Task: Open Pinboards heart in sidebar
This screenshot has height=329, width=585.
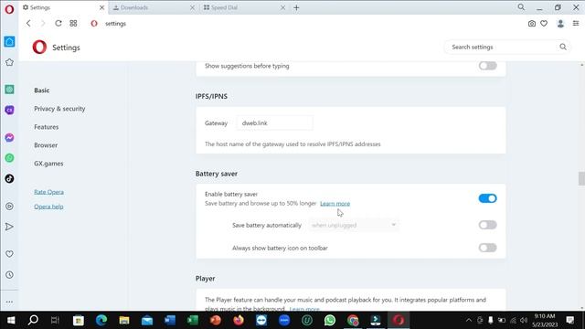Action: click(x=9, y=254)
